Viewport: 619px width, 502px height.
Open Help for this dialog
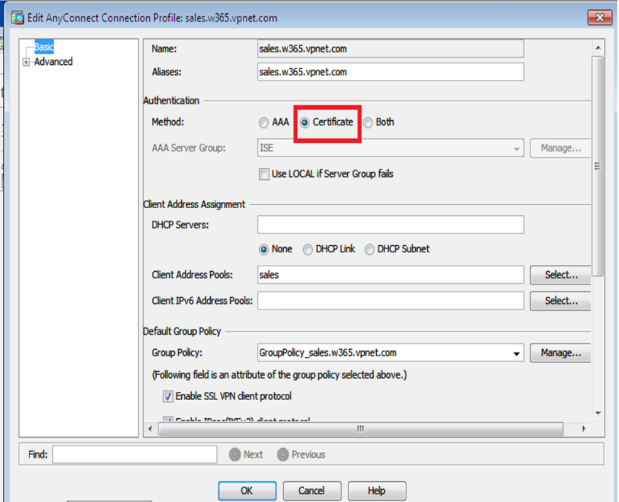pyautogui.click(x=377, y=491)
